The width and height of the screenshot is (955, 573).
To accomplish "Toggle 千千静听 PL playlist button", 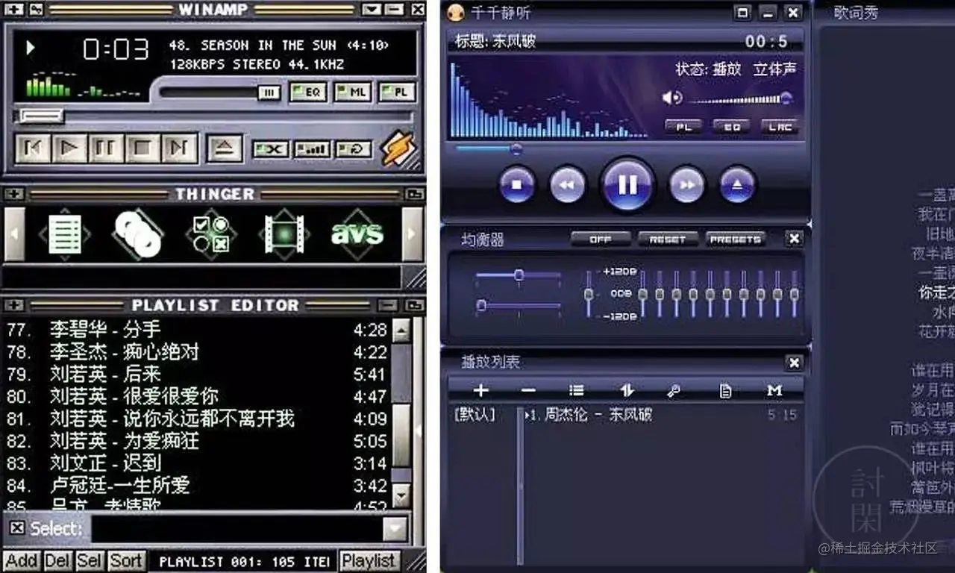I will [683, 127].
